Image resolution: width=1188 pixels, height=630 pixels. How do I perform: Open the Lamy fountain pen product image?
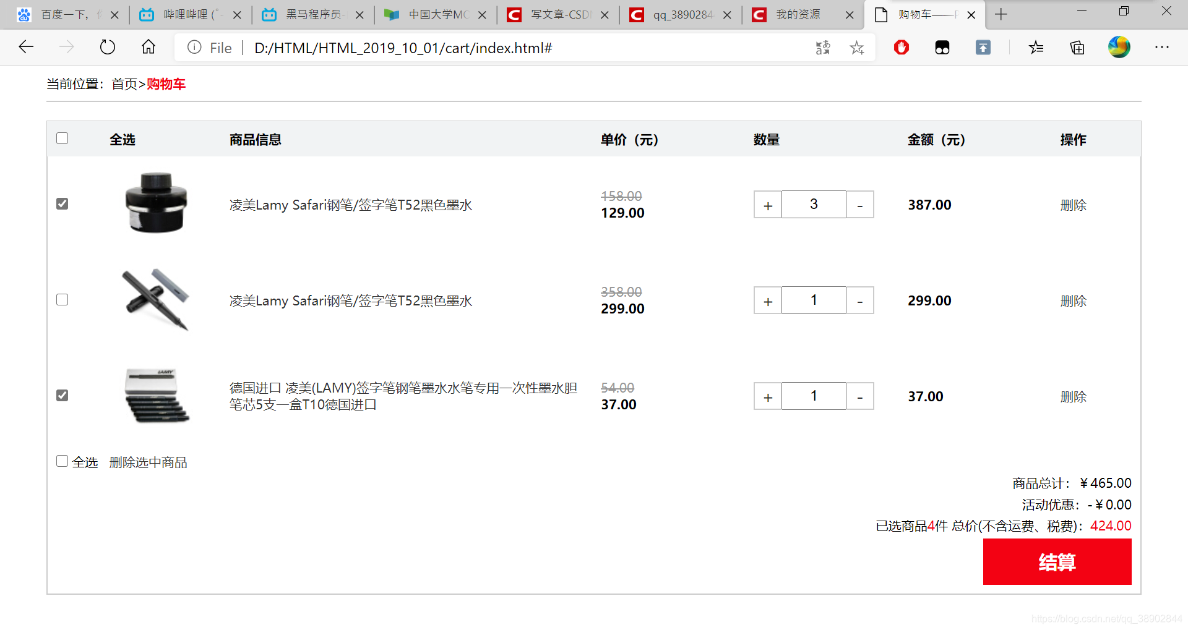click(156, 300)
